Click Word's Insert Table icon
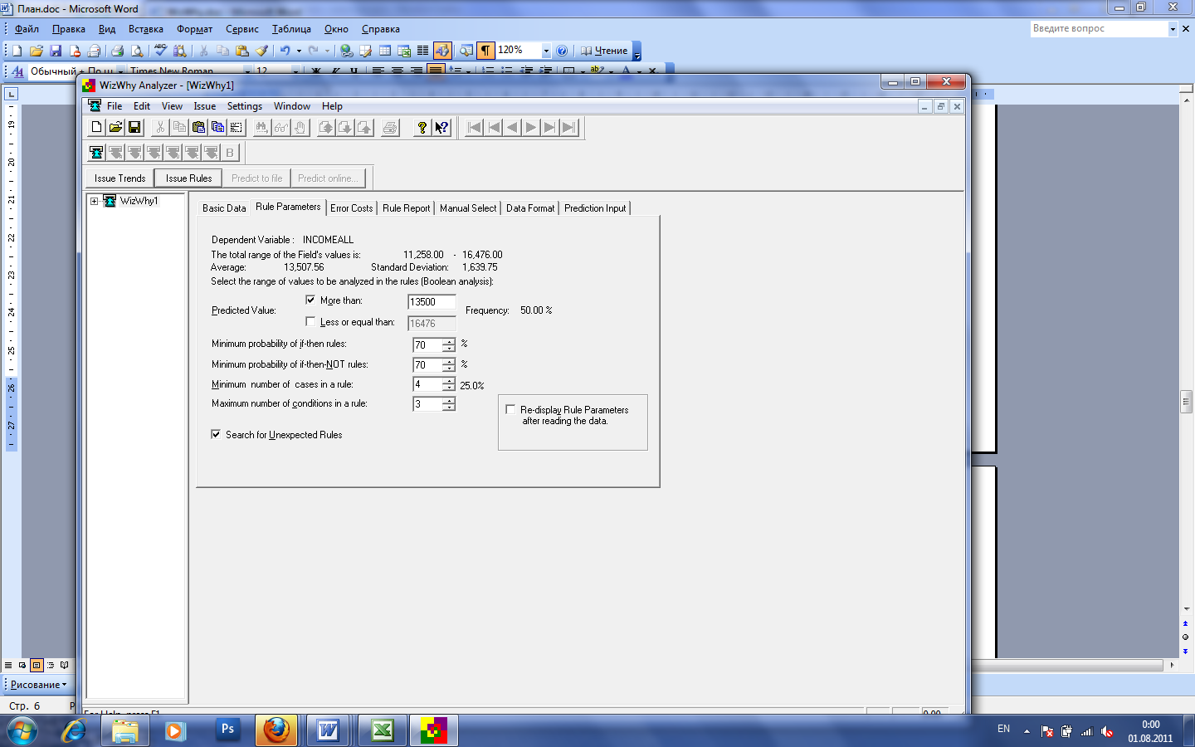Viewport: 1195px width, 747px height. pyautogui.click(x=385, y=51)
